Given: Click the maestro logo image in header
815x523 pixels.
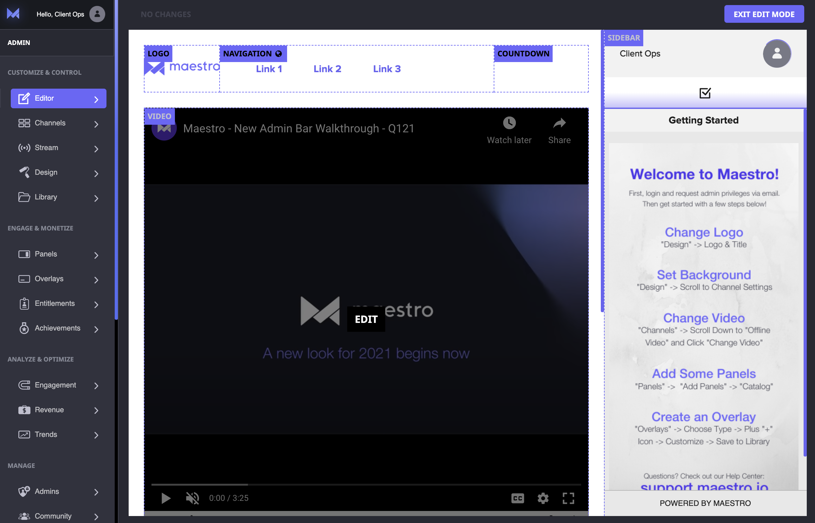Looking at the screenshot, I should [x=182, y=67].
